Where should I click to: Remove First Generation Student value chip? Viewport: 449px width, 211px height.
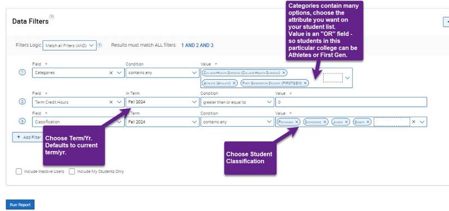pos(305,83)
